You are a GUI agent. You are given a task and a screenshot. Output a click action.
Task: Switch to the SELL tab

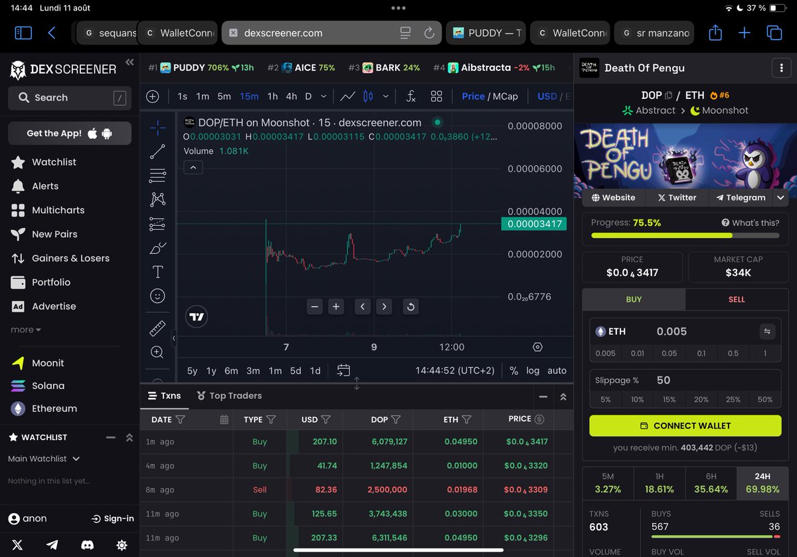pyautogui.click(x=737, y=299)
